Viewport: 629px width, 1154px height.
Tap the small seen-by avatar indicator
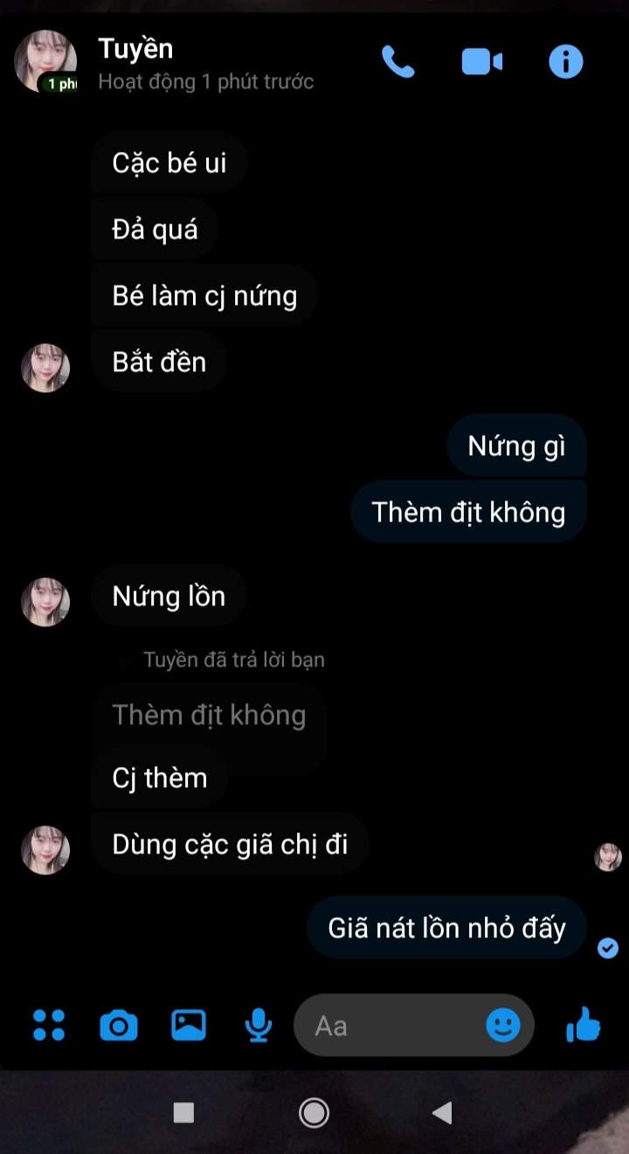pos(608,858)
